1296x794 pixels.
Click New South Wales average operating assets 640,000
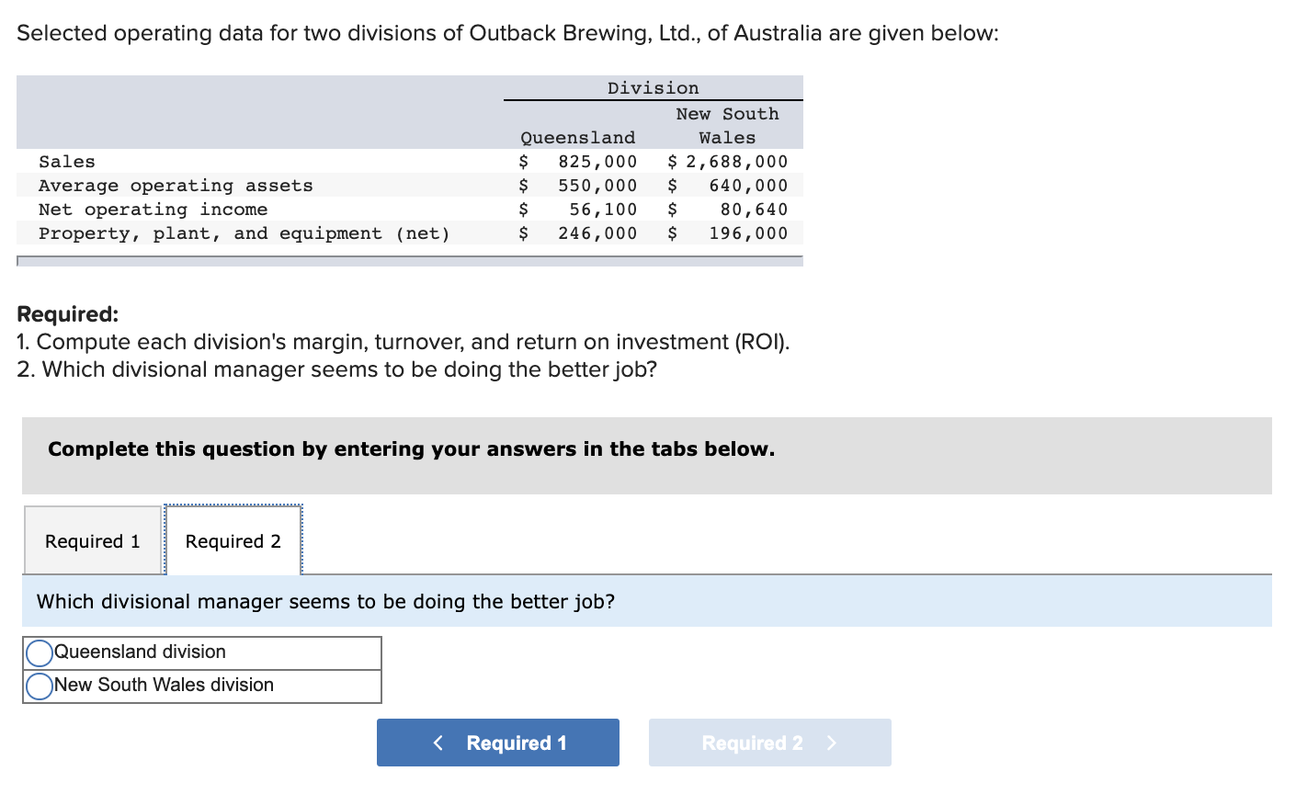coord(748,186)
